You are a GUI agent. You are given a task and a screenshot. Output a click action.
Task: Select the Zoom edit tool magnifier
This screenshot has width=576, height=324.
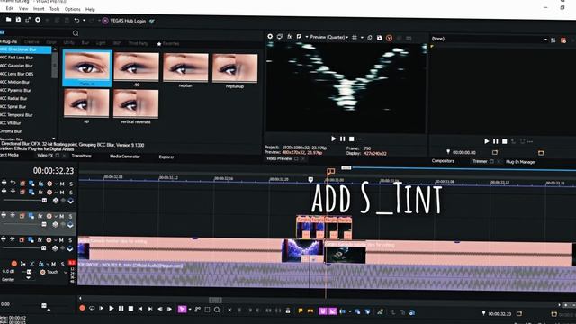tap(217, 310)
